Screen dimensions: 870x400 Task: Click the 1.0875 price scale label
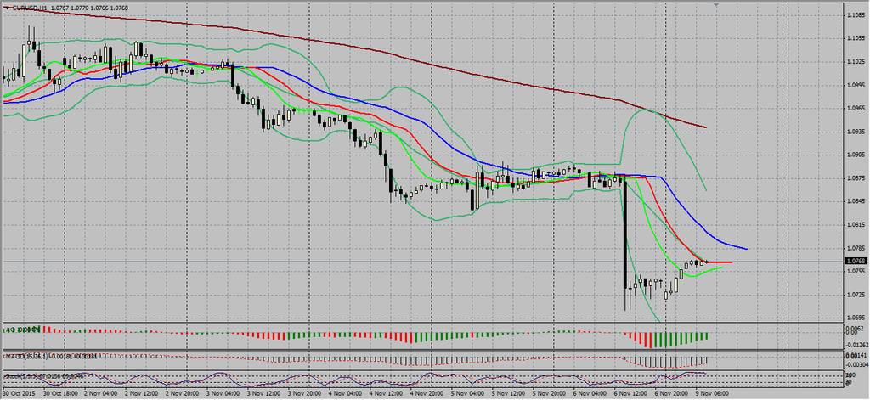[855, 178]
